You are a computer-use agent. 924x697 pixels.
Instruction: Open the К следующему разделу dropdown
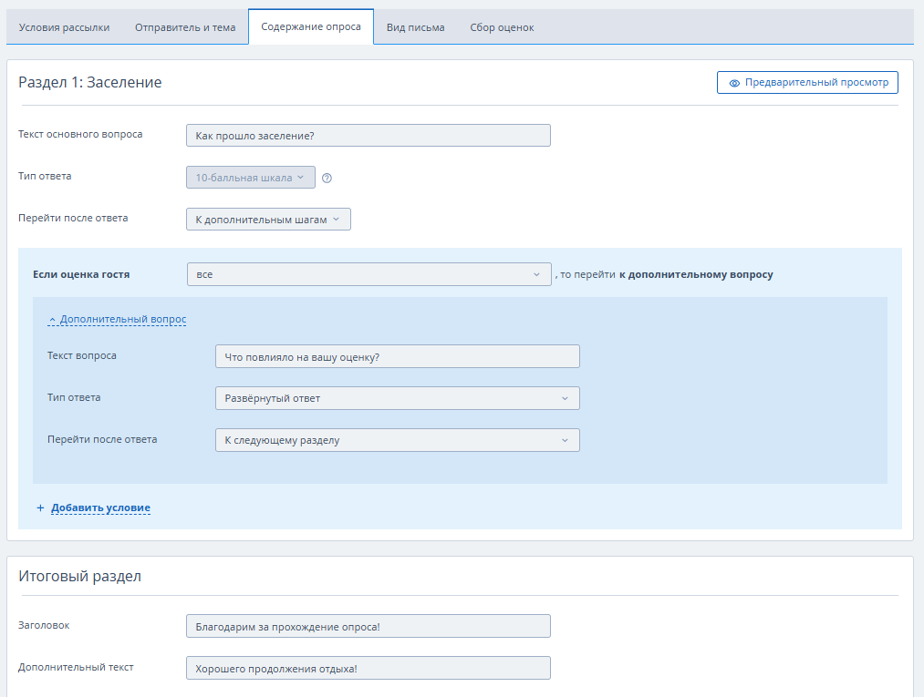tap(397, 440)
